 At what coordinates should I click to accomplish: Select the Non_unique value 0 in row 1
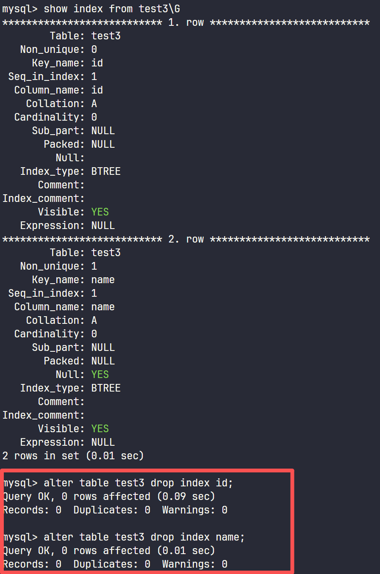94,50
